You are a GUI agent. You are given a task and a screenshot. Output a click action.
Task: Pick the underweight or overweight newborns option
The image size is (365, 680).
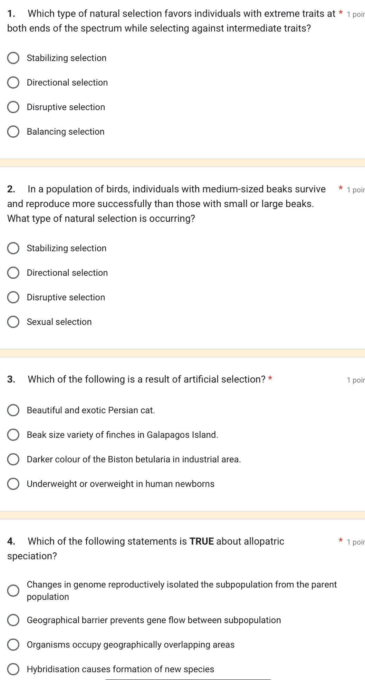(x=13, y=484)
